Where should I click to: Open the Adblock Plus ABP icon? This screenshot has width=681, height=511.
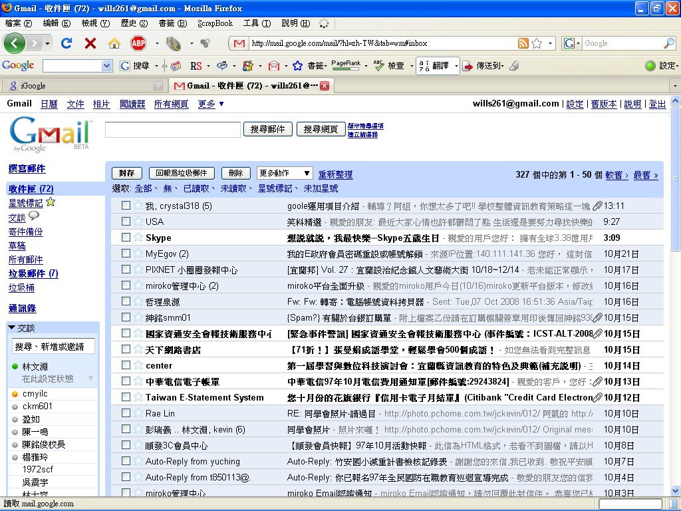(x=138, y=43)
